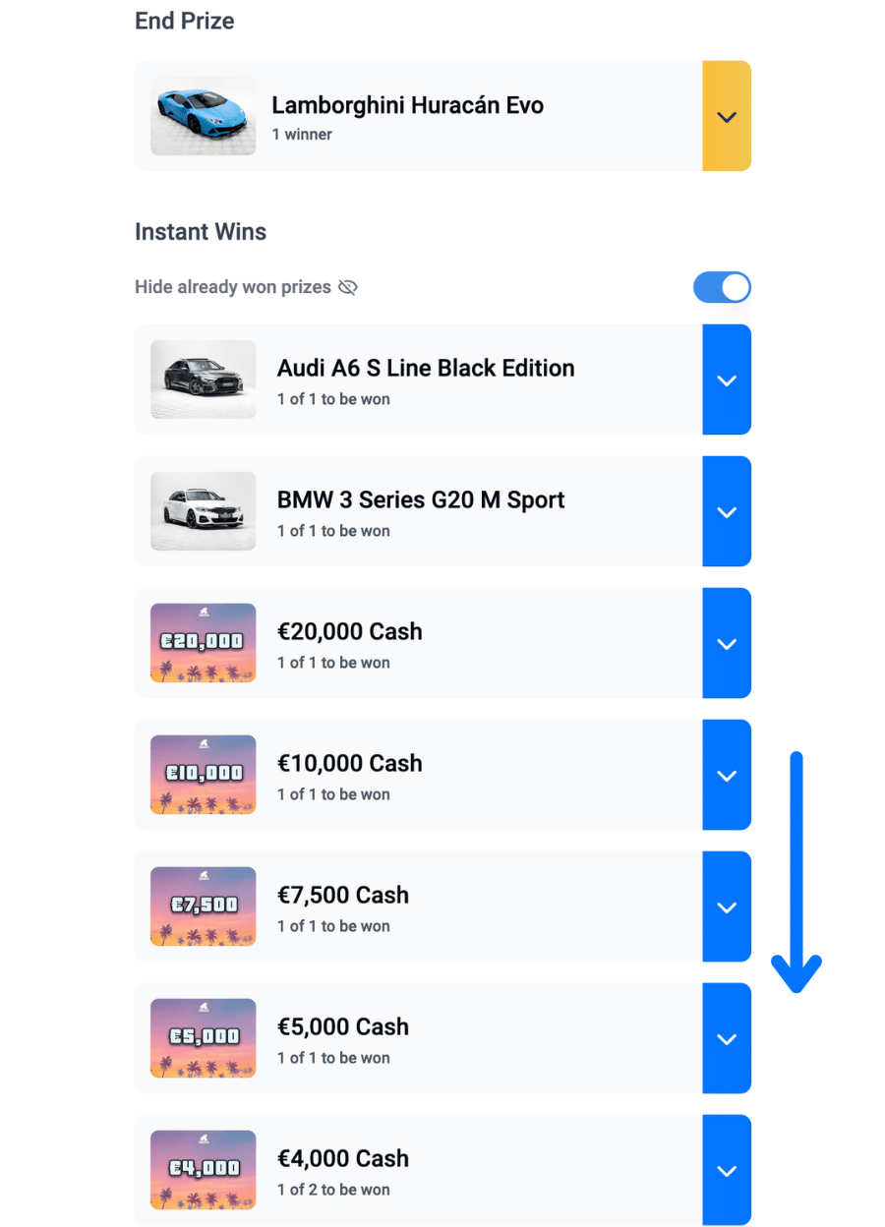Open the €20,000 Cash chevron dropdown
Image resolution: width=885 pixels, height=1227 pixels.
[727, 644]
